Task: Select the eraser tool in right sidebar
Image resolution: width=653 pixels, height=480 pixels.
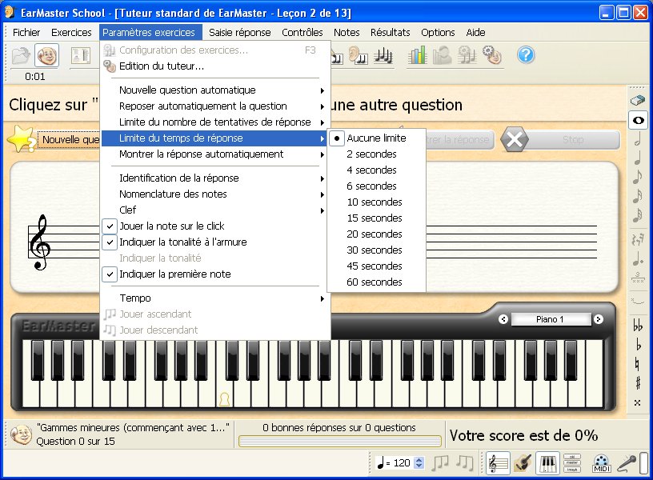Action: click(x=637, y=101)
